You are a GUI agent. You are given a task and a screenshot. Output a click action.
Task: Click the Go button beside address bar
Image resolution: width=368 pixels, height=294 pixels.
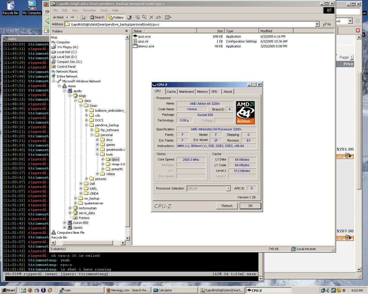(327, 24)
